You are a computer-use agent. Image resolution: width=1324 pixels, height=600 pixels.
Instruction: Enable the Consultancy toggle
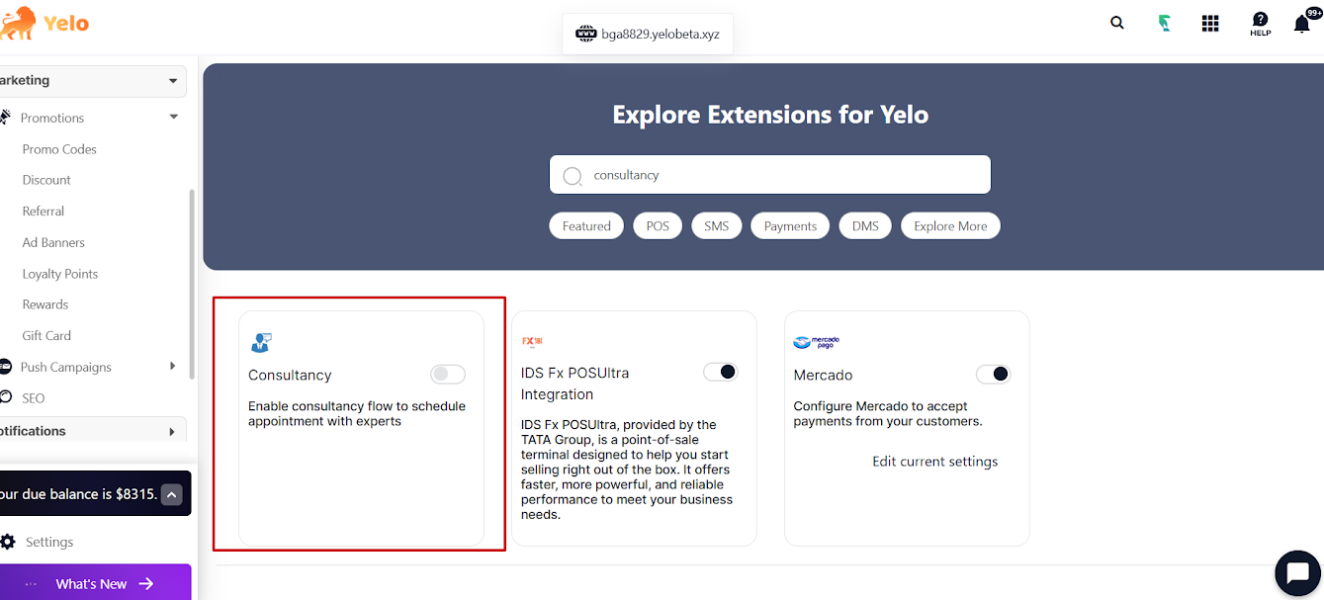[x=448, y=374]
